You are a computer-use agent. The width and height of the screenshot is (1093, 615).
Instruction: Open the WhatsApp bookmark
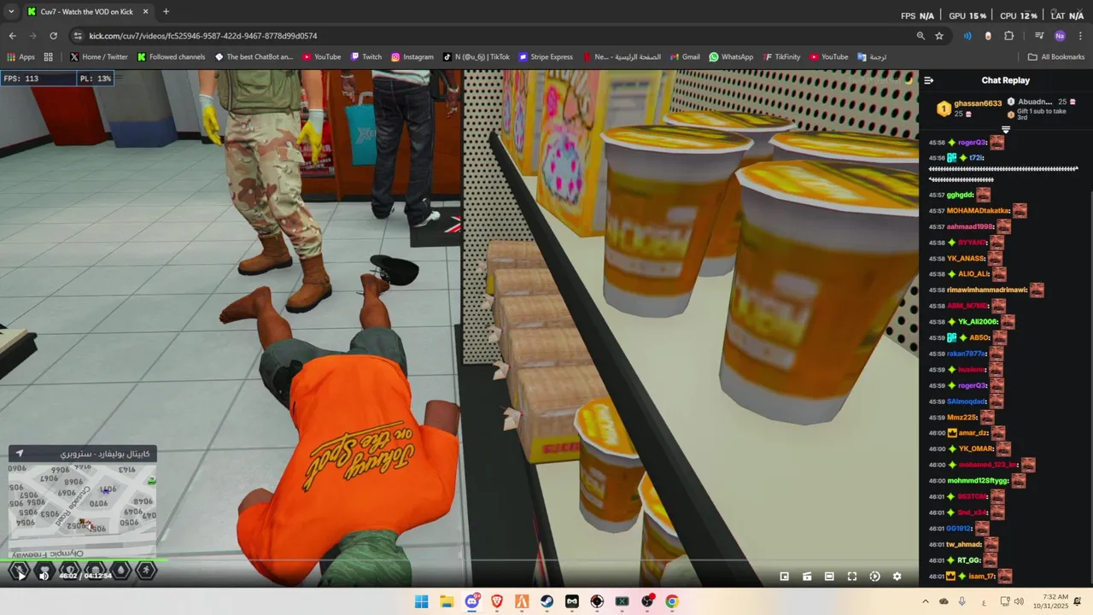[x=731, y=57]
